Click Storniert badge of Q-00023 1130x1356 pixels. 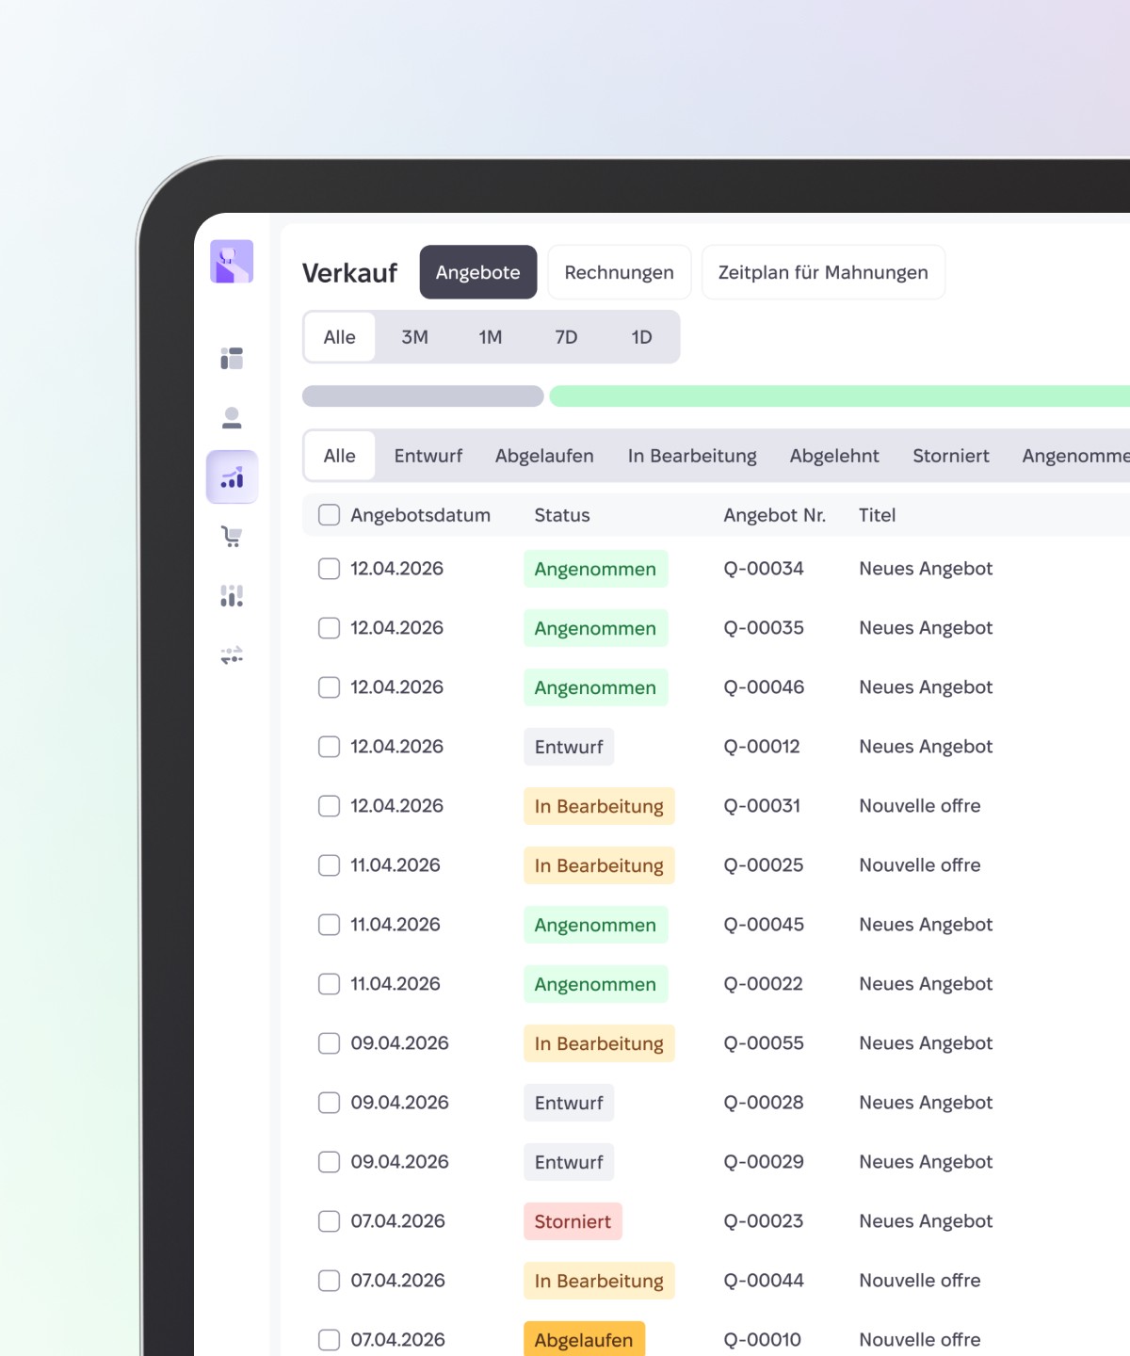tap(573, 1221)
